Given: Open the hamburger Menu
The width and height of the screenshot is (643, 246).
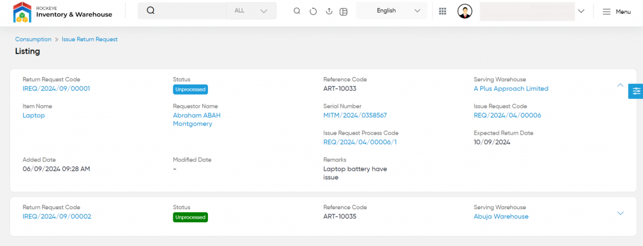Looking at the screenshot, I should click(617, 12).
